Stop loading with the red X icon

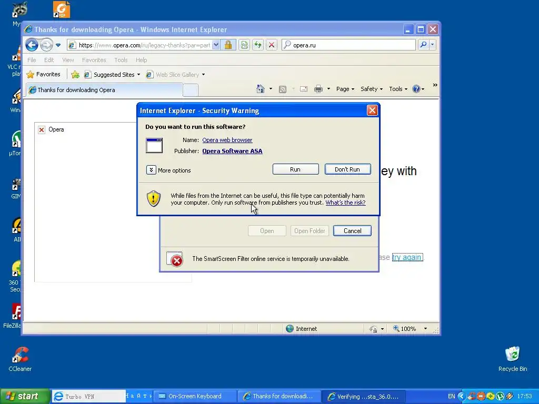coord(272,45)
